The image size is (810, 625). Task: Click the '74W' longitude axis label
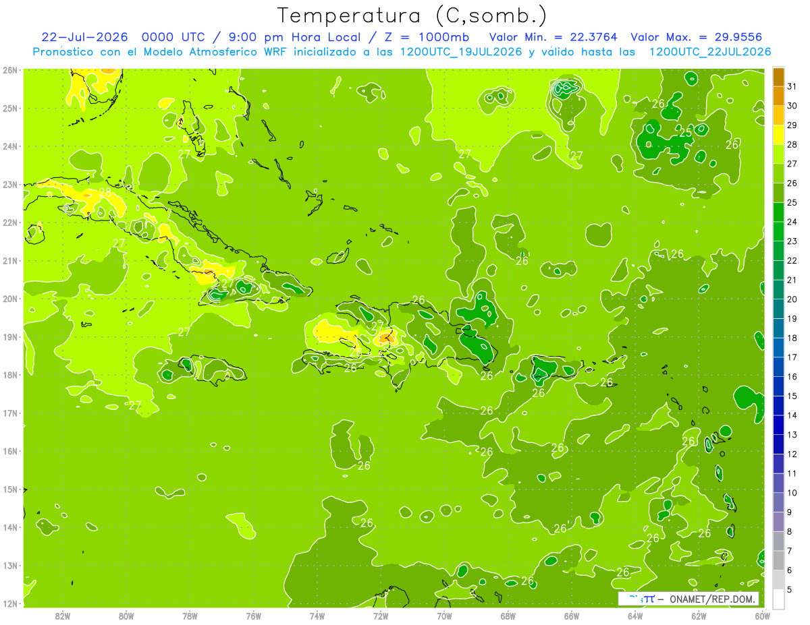point(317,616)
